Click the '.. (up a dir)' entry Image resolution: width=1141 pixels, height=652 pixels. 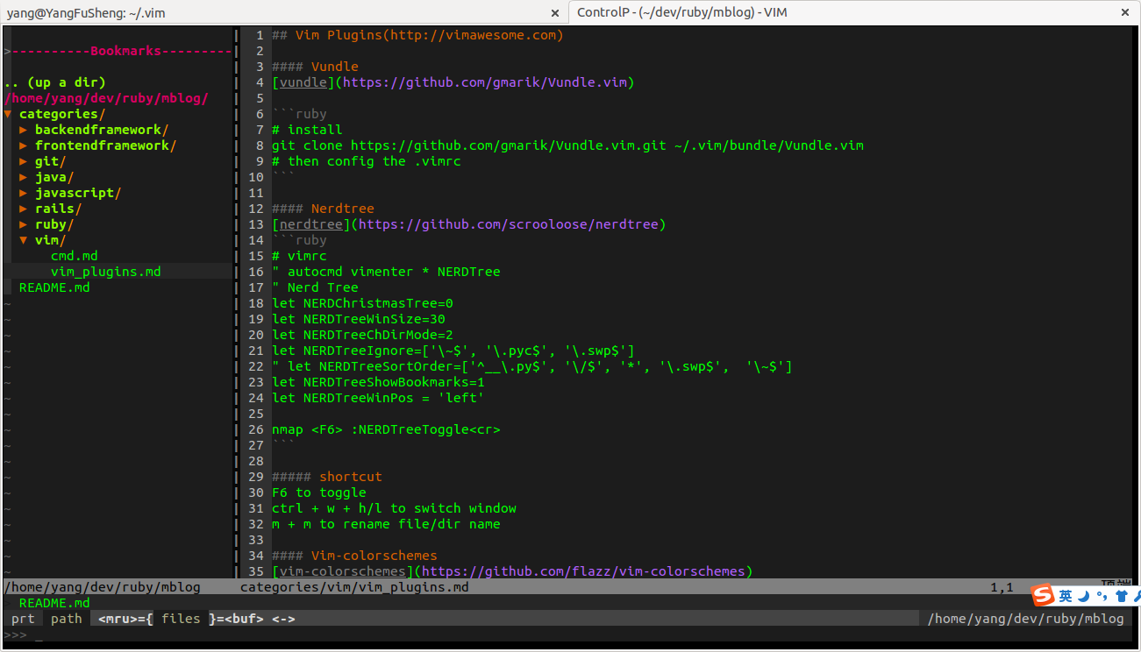pyautogui.click(x=54, y=82)
